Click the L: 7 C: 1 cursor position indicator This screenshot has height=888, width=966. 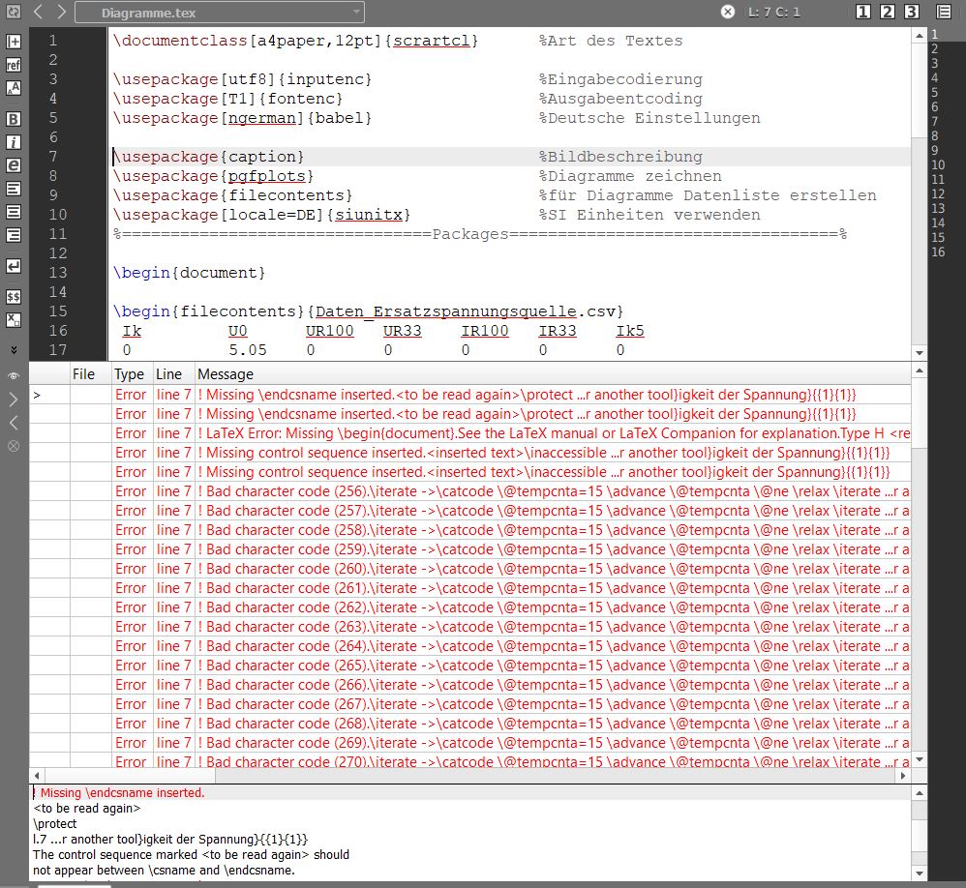(773, 12)
